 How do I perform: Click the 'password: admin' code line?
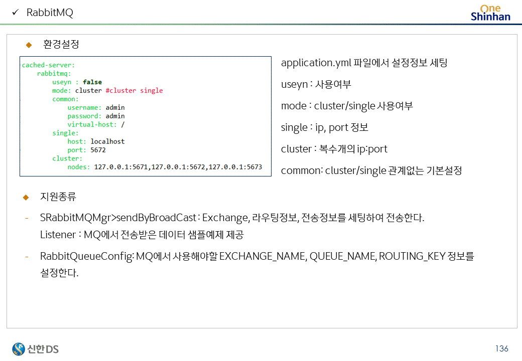(x=96, y=116)
